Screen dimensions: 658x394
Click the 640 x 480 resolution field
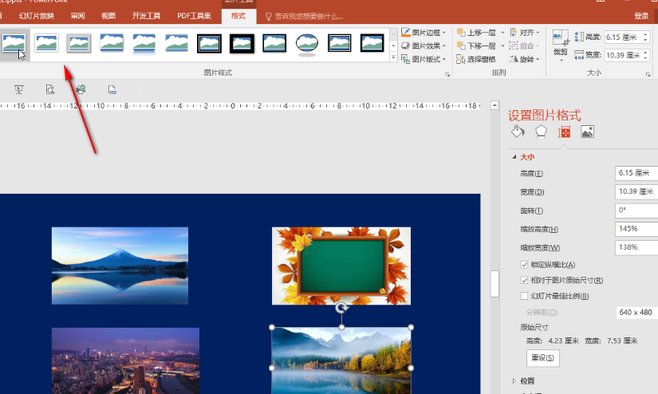pyautogui.click(x=636, y=313)
